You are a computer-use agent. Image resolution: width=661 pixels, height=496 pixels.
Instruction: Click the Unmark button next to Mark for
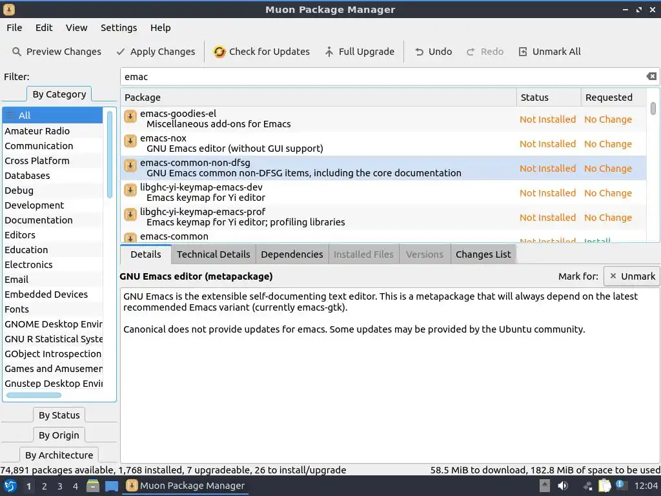[x=631, y=276]
